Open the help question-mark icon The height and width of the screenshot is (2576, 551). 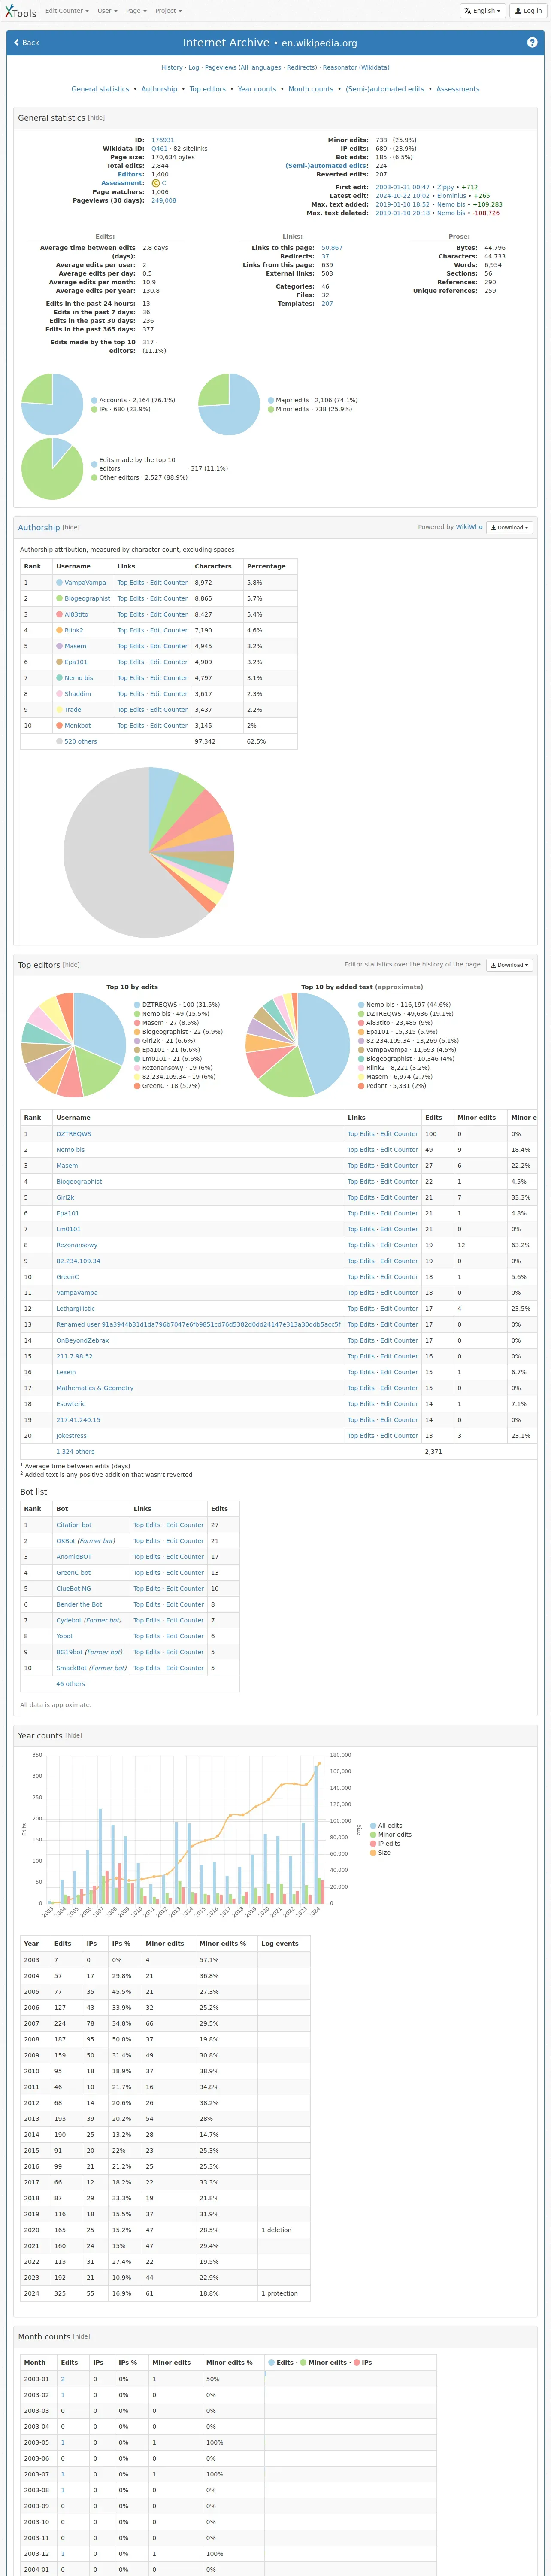pyautogui.click(x=532, y=42)
